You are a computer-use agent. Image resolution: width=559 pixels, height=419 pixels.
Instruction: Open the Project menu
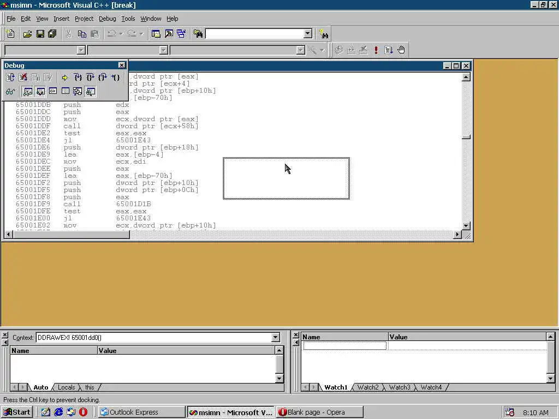[84, 19]
